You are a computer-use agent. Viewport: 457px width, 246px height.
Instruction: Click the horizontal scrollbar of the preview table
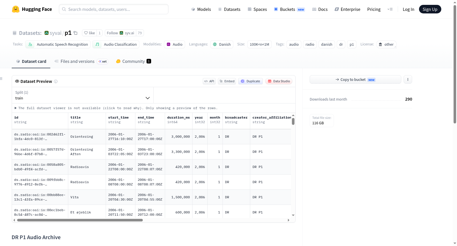coord(80,220)
